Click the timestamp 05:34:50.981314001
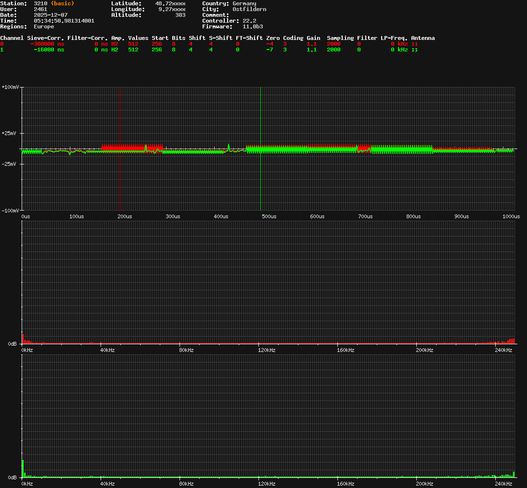 tap(64, 21)
